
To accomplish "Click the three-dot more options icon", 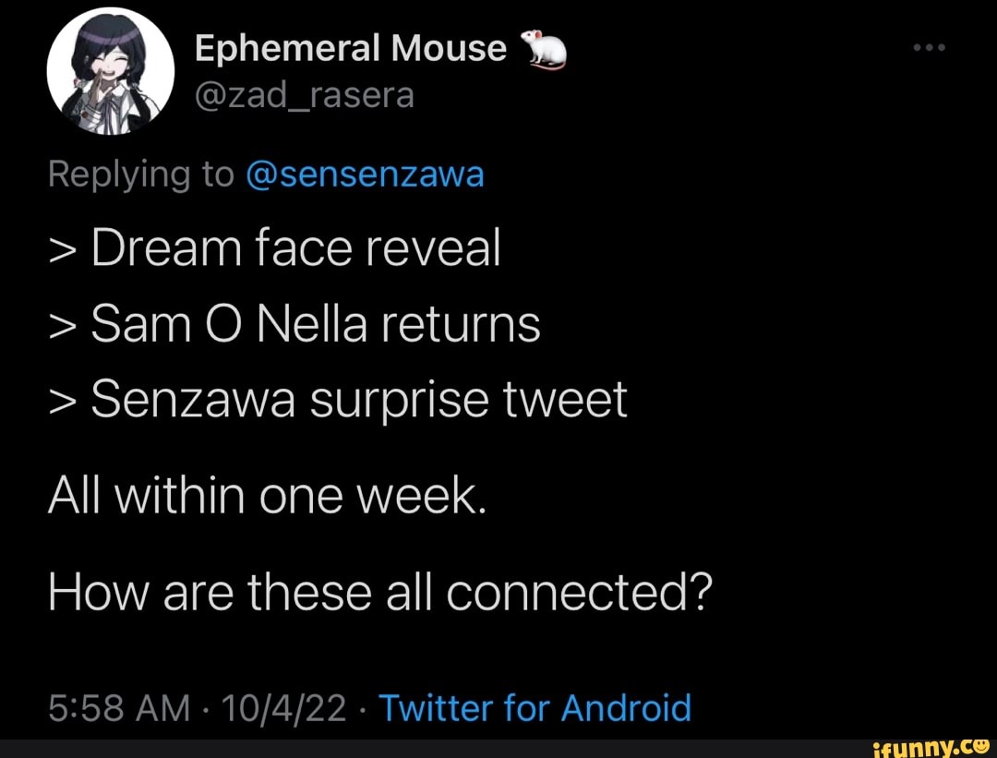I will click(x=928, y=46).
